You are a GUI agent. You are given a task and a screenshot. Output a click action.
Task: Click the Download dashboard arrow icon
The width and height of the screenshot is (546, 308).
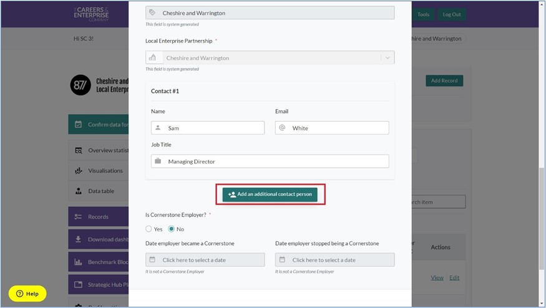pos(79,239)
